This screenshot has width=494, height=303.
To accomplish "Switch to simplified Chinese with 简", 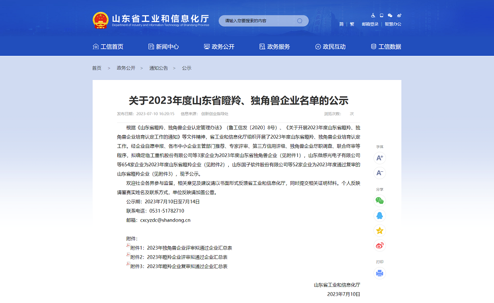I will click(x=340, y=23).
